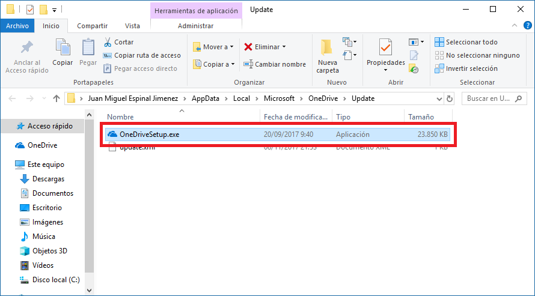
Task: Create a Nueva carpeta
Action: coord(328,56)
